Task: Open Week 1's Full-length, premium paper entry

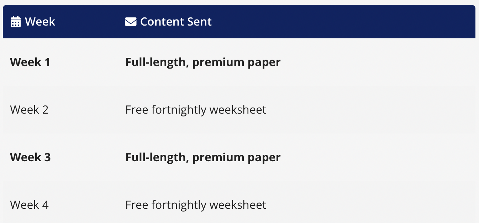Action: pyautogui.click(x=203, y=62)
